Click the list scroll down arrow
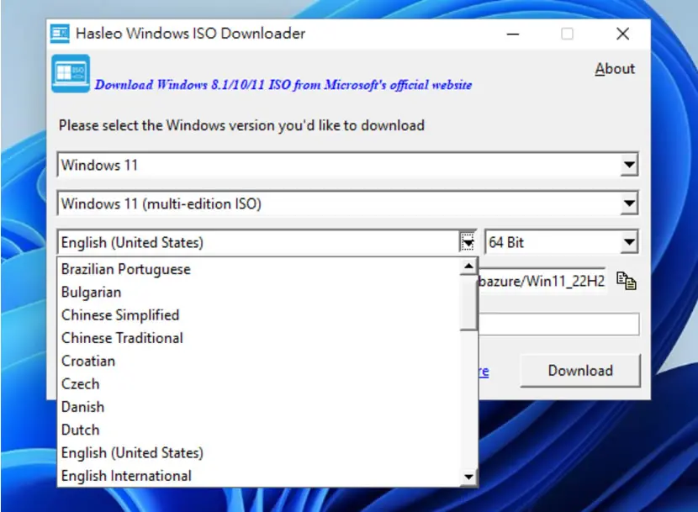 click(468, 477)
